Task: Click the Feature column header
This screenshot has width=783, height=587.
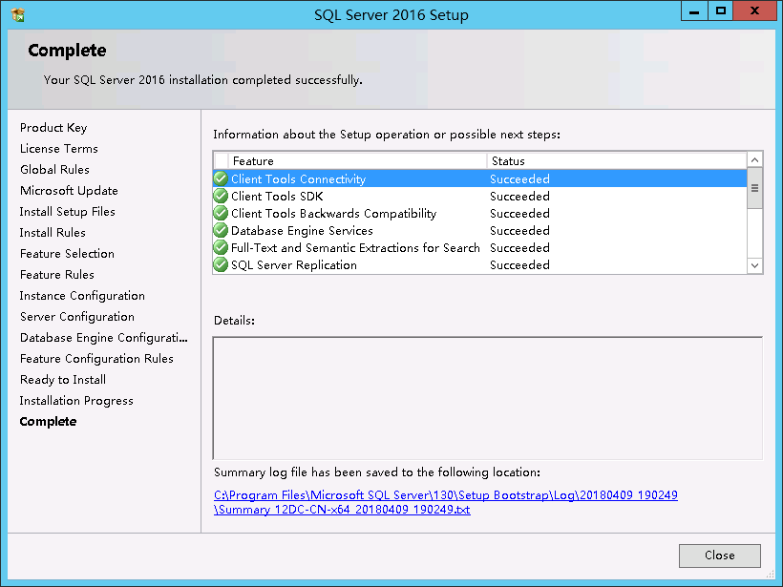Action: 357,160
